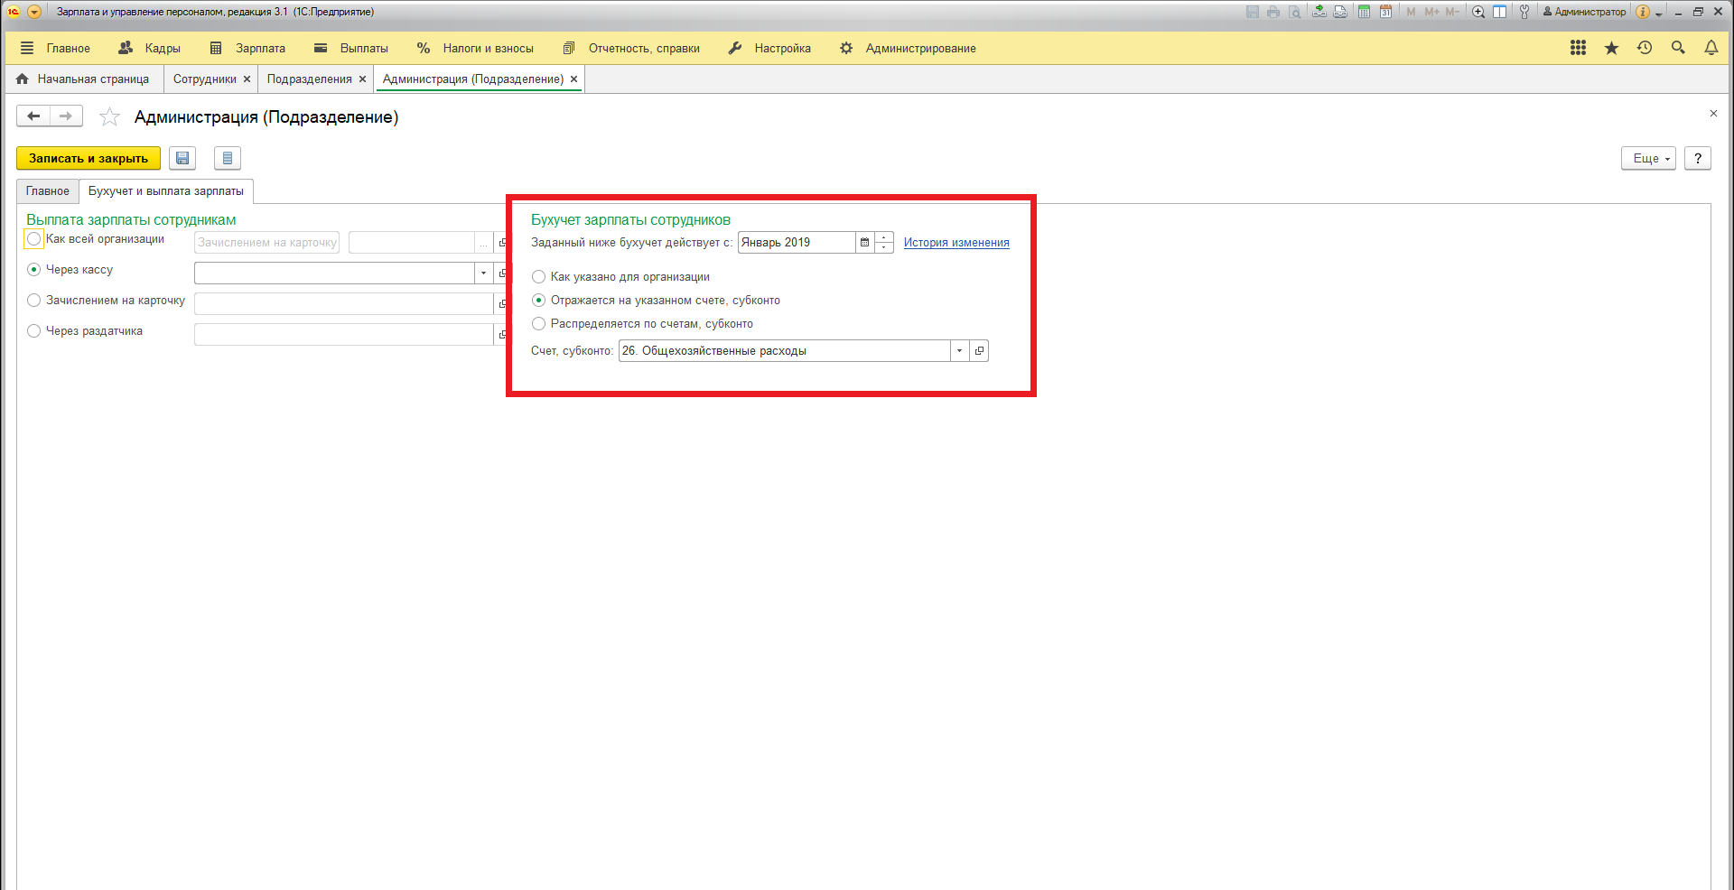Open notifications bell icon
1734x890 pixels.
point(1711,48)
